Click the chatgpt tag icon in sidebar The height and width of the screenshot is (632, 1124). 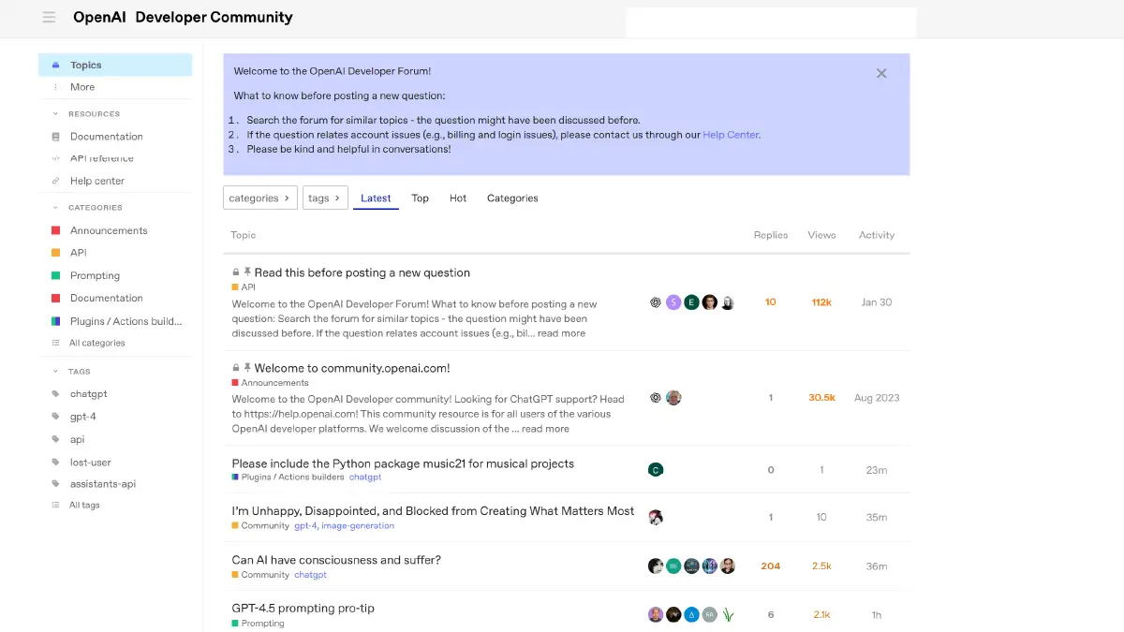55,394
